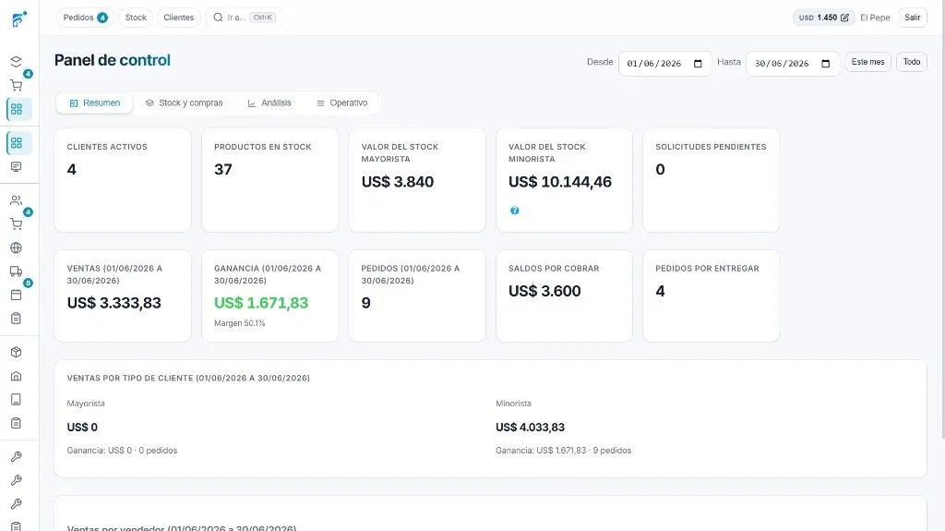The height and width of the screenshot is (531, 945).
Task: Click the 'Ganancia: US$ 0 · 0 pedidos' line
Action: (122, 451)
